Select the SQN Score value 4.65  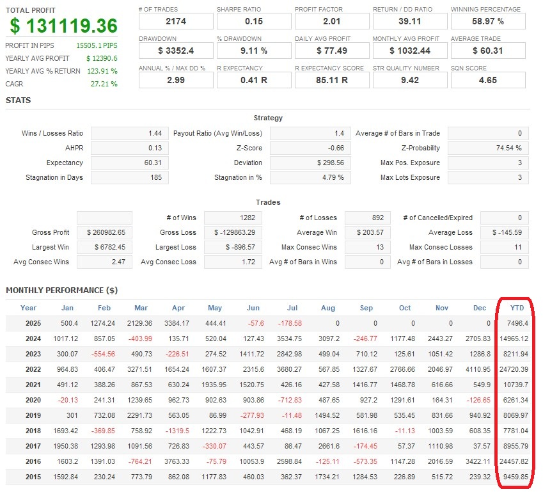488,81
